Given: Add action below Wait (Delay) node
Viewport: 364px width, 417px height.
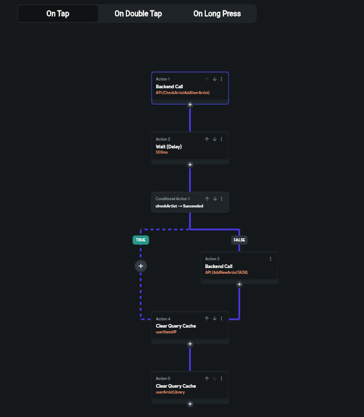Looking at the screenshot, I should [190, 165].
